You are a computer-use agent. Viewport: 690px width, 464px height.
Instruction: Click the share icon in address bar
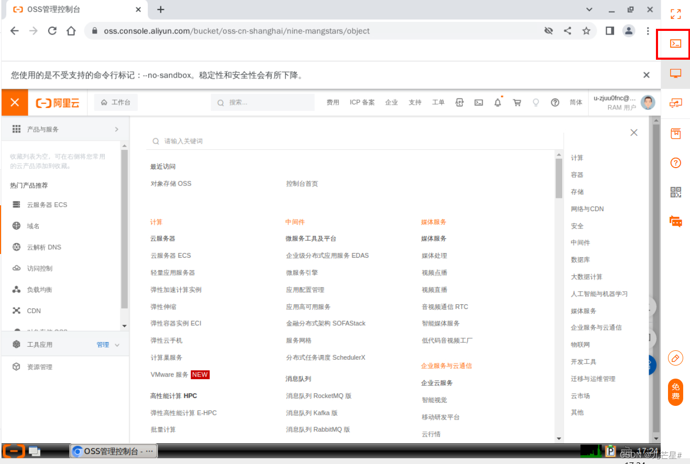click(x=567, y=31)
